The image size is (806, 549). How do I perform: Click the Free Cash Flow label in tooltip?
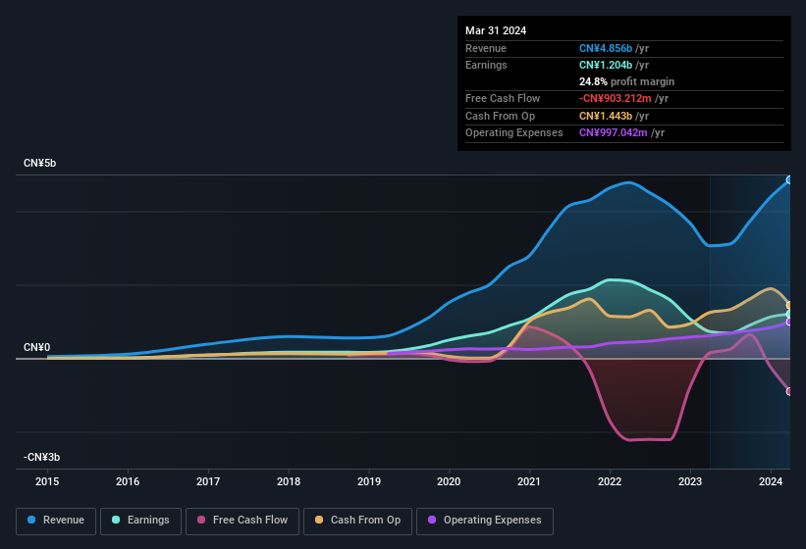pos(503,98)
